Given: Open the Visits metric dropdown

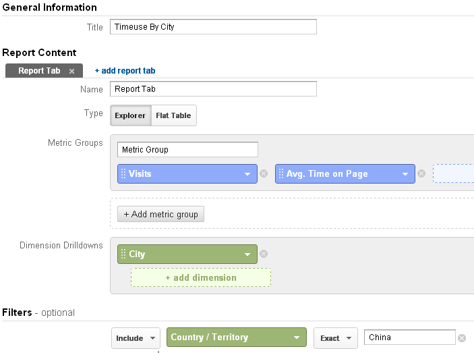Looking at the screenshot, I should point(248,174).
